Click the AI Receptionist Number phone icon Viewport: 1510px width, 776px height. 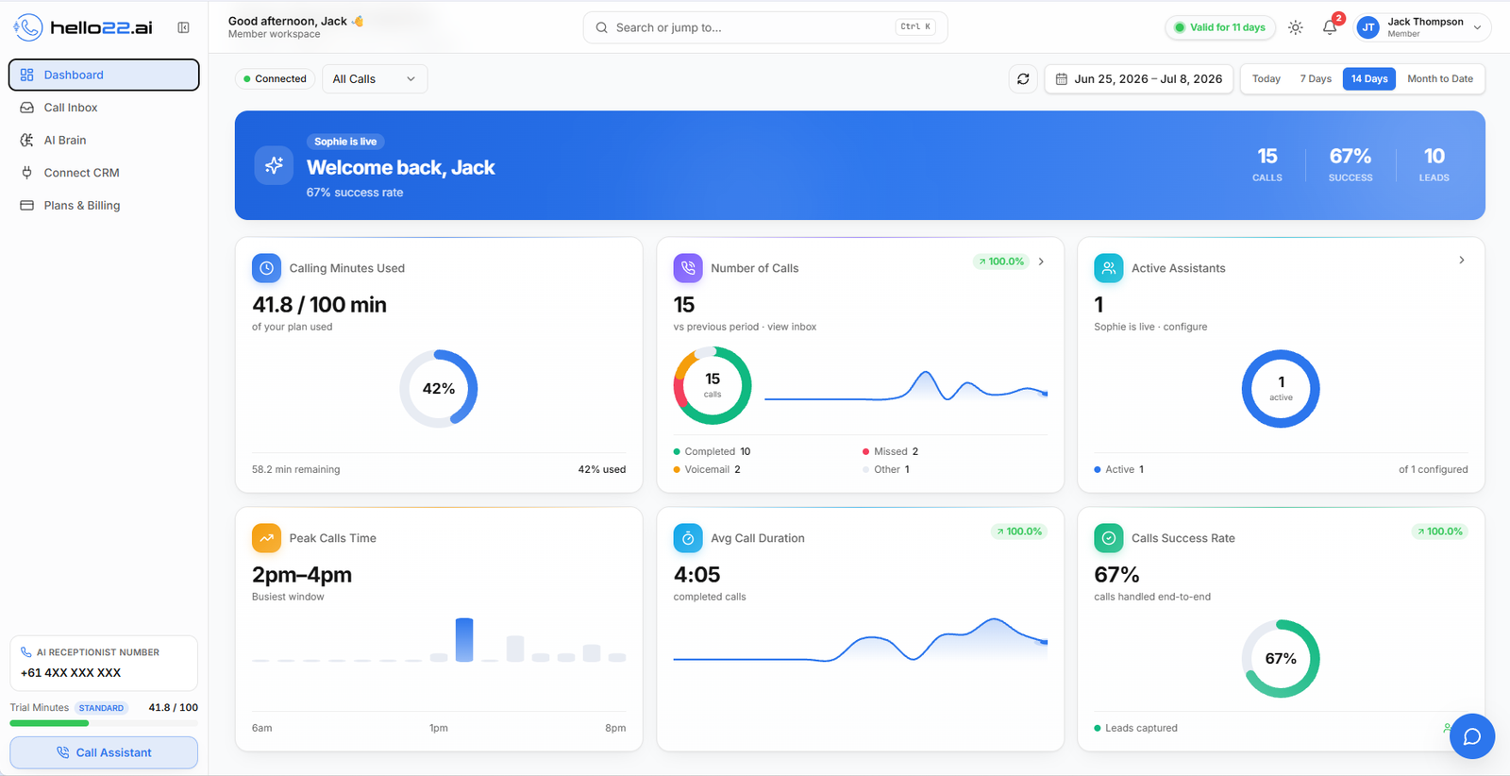26,652
